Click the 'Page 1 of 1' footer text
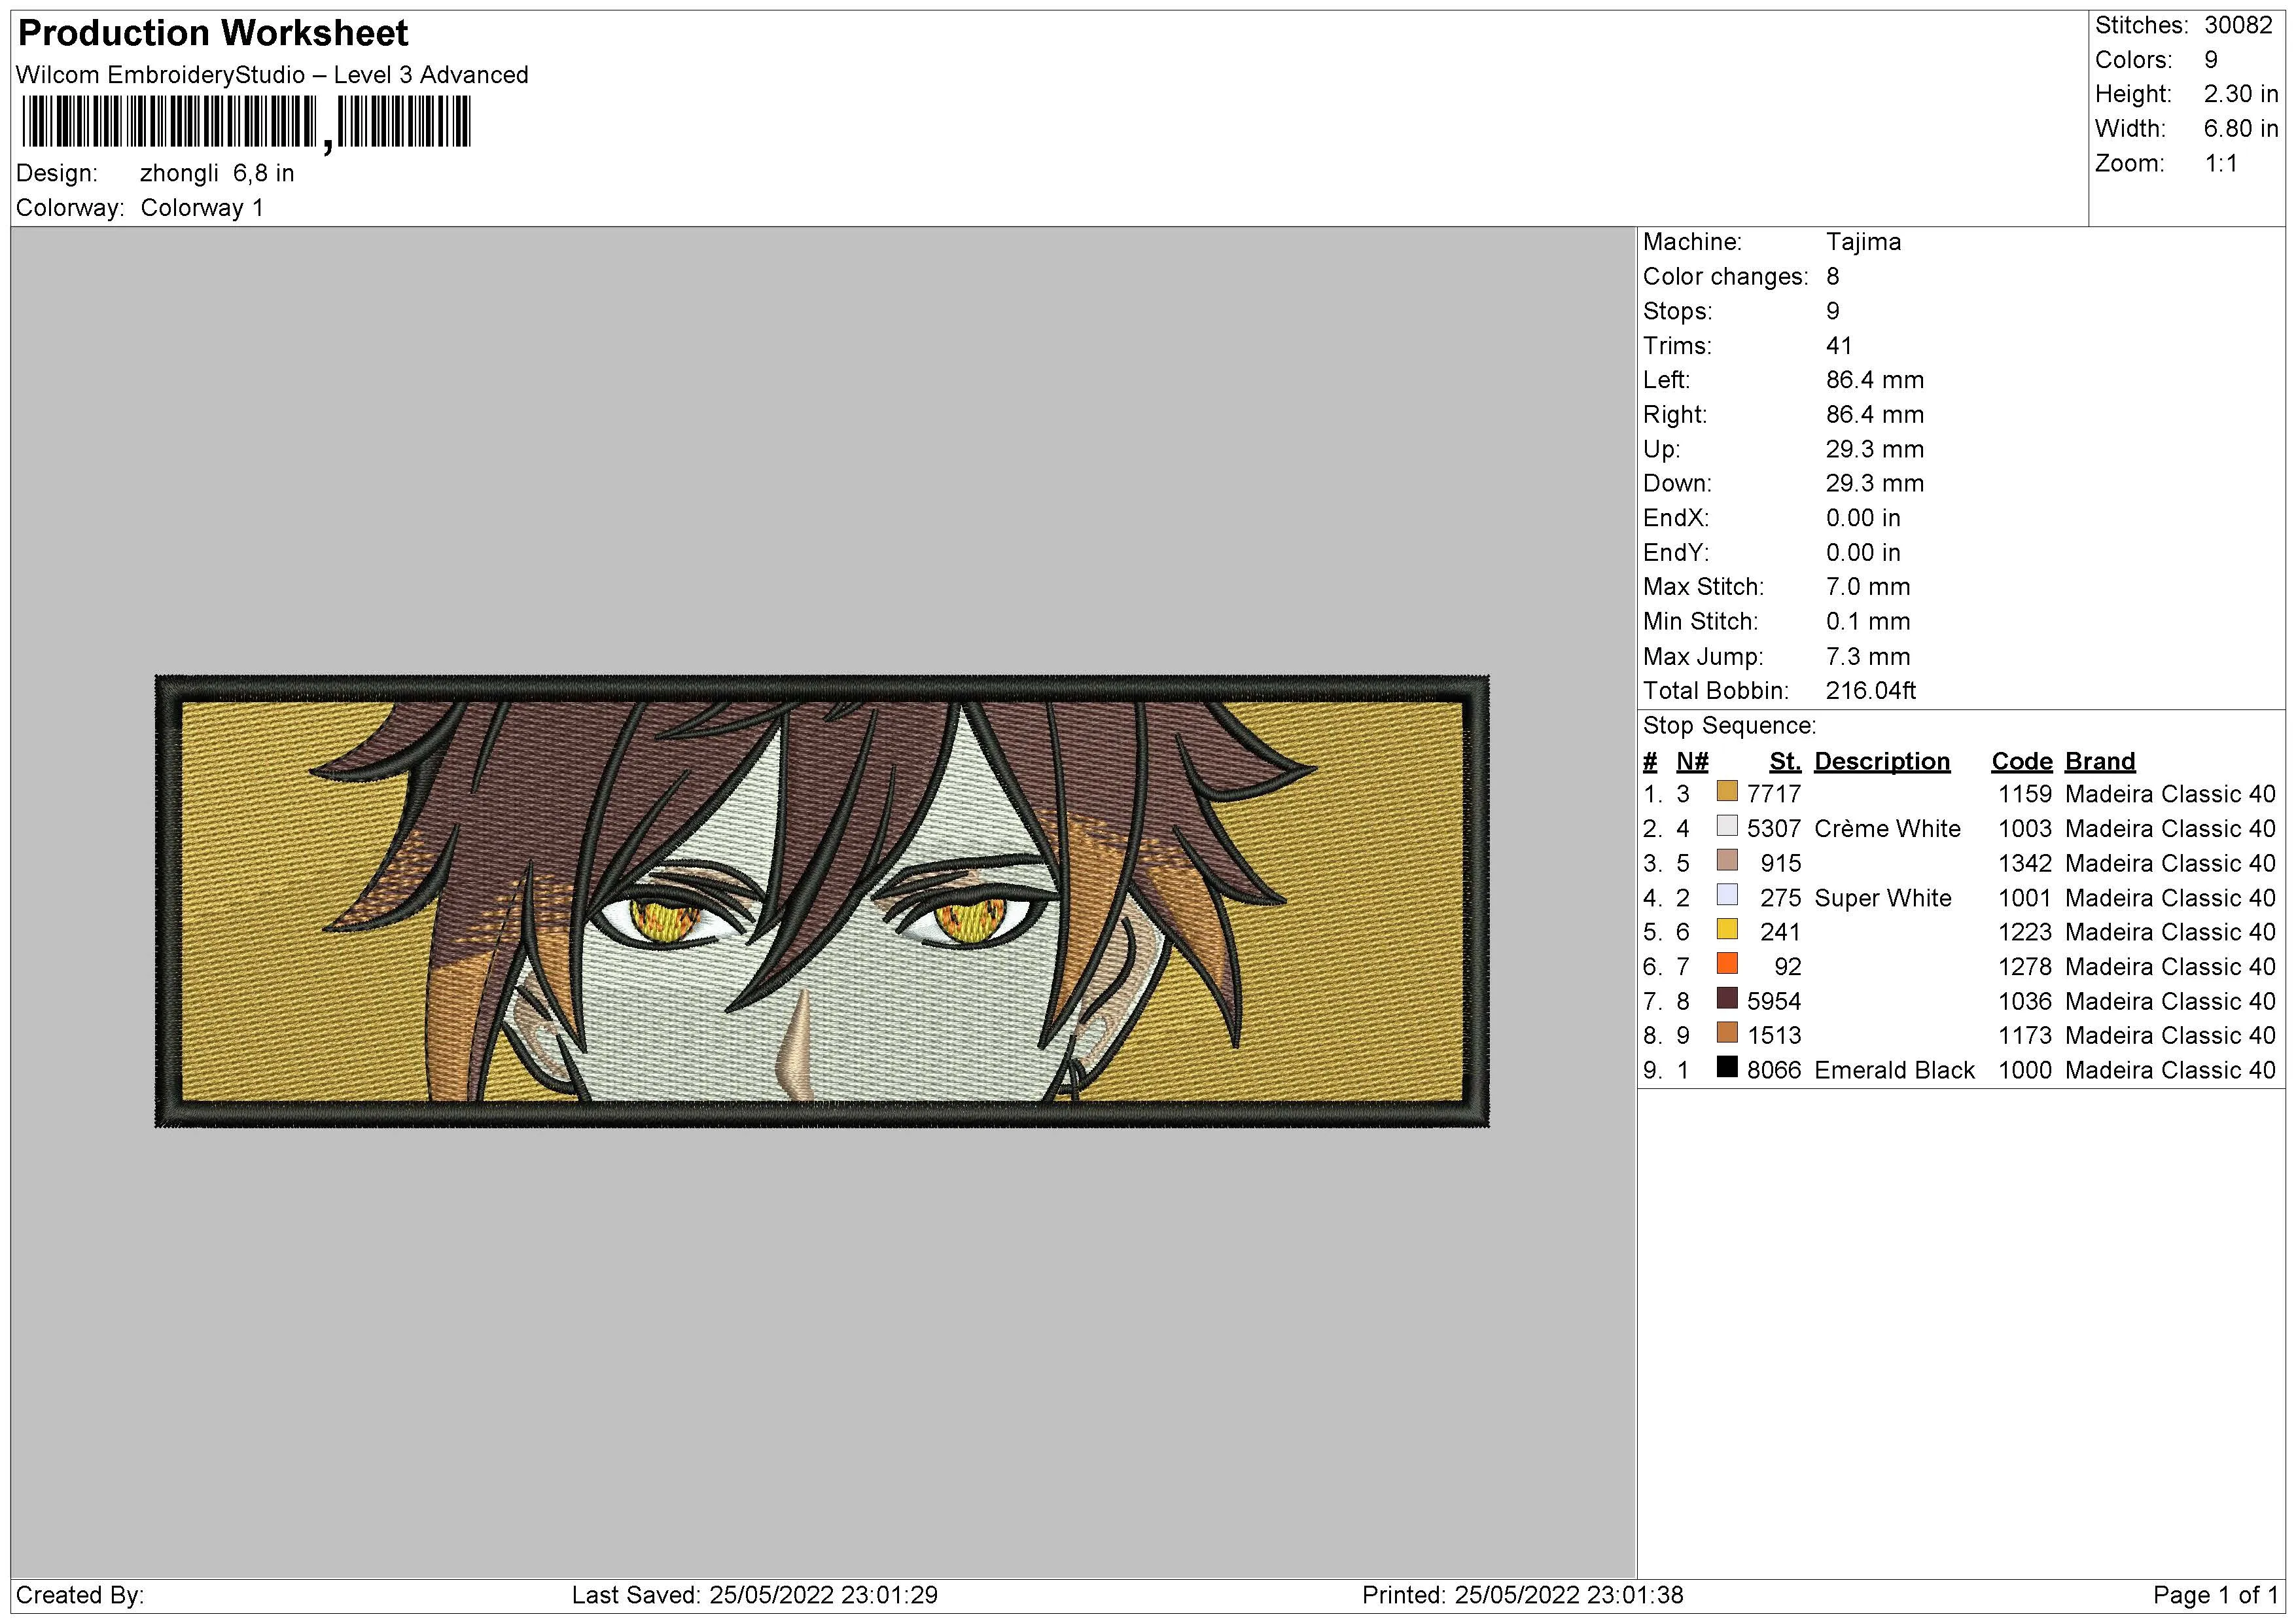 click(2216, 1595)
